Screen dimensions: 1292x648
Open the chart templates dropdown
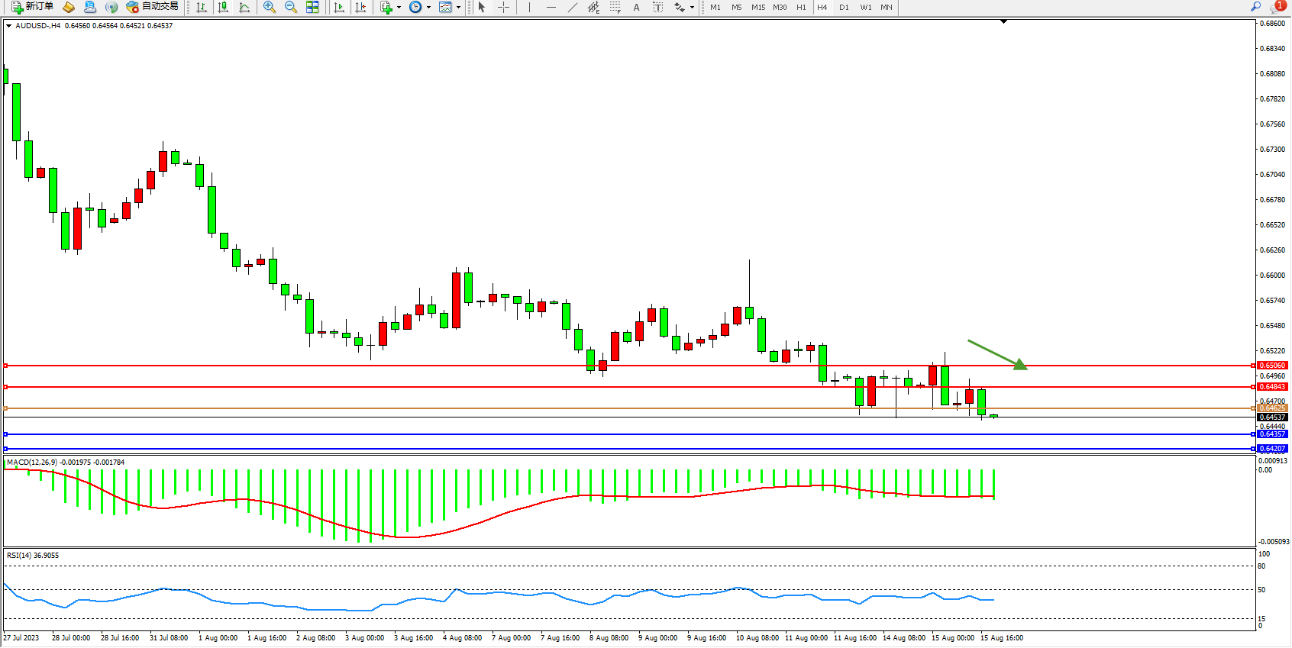(x=458, y=8)
